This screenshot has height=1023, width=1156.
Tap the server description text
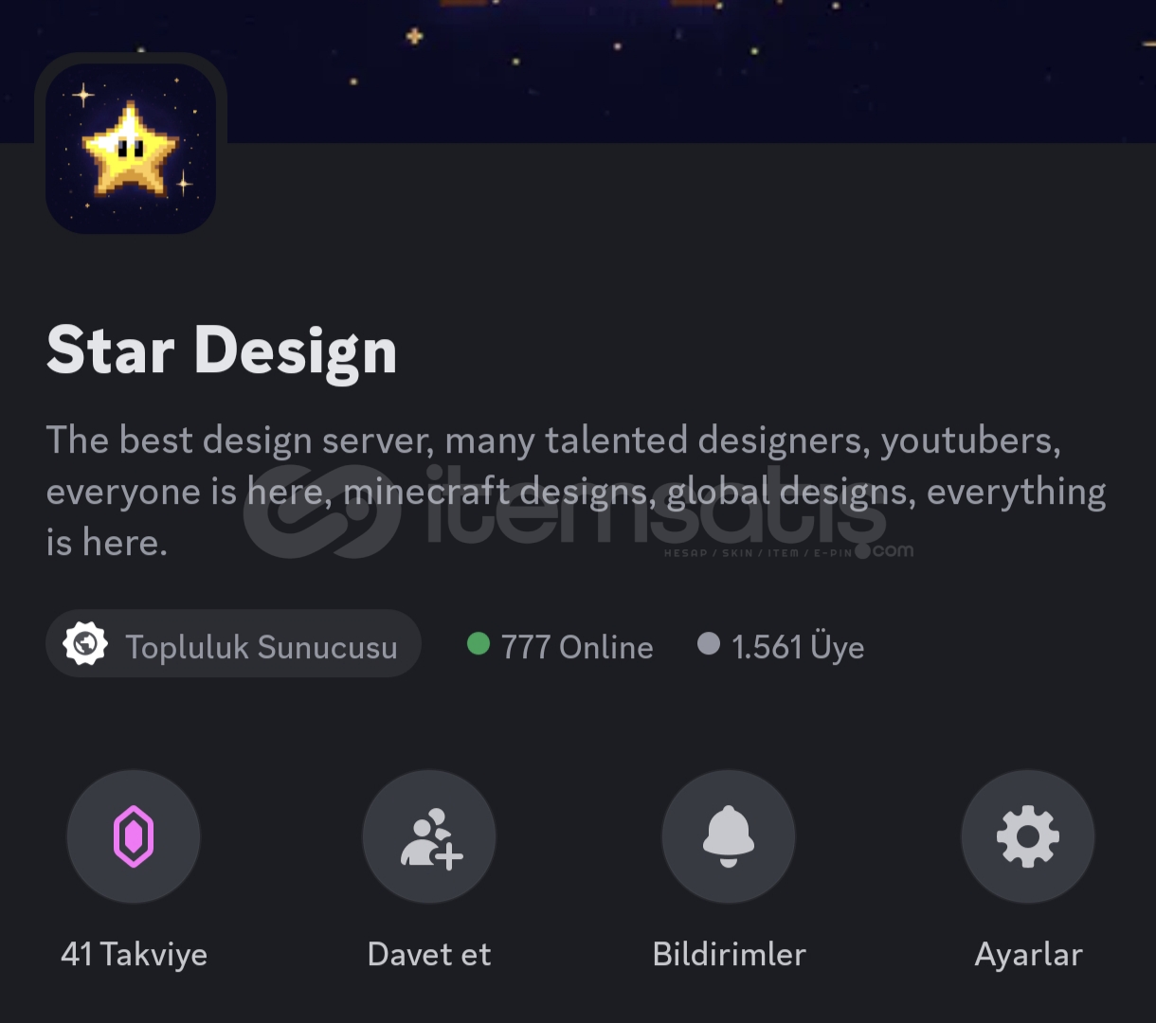[x=576, y=492]
